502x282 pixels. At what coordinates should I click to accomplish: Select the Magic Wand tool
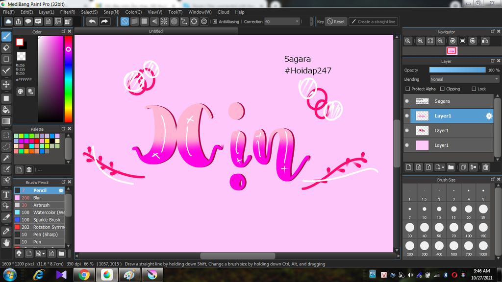(6, 158)
